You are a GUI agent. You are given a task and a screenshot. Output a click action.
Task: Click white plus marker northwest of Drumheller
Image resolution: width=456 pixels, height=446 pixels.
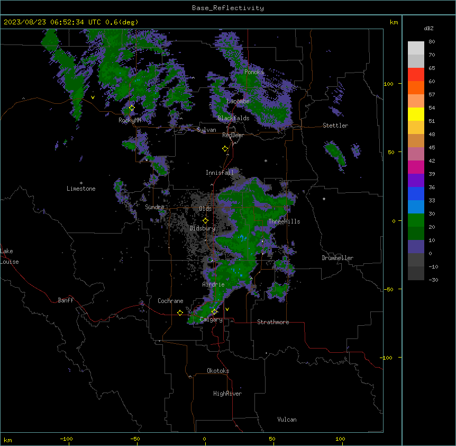click(x=324, y=199)
